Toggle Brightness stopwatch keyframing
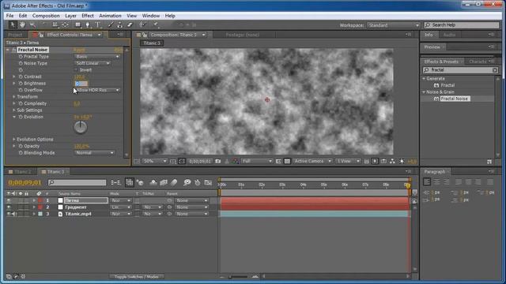506x284 pixels. point(21,84)
